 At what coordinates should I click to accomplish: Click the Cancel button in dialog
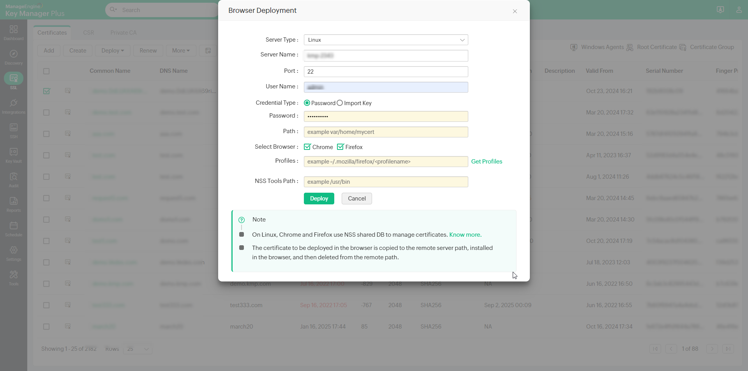coord(356,199)
